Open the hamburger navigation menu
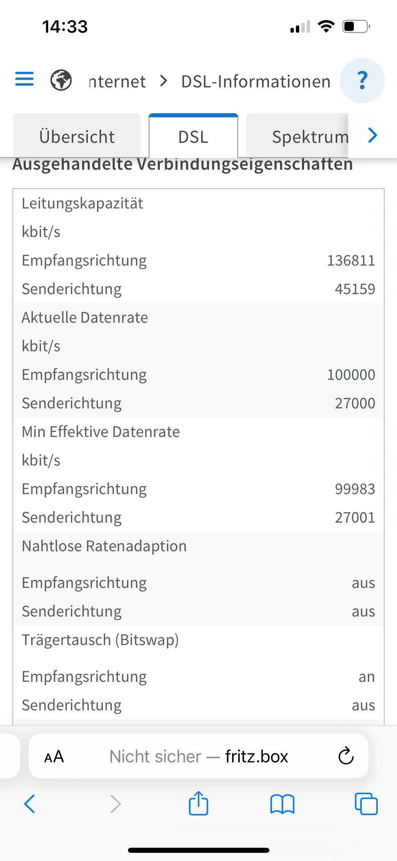Screen dimensions: 397x861 tap(24, 79)
